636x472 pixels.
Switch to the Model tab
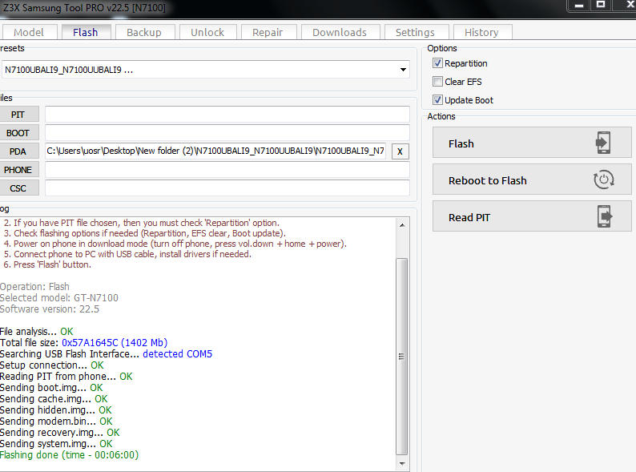coord(28,32)
